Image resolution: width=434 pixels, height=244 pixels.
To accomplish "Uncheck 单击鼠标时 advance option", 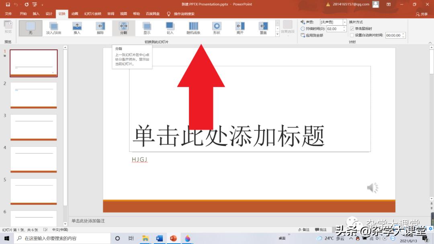I will click(352, 28).
